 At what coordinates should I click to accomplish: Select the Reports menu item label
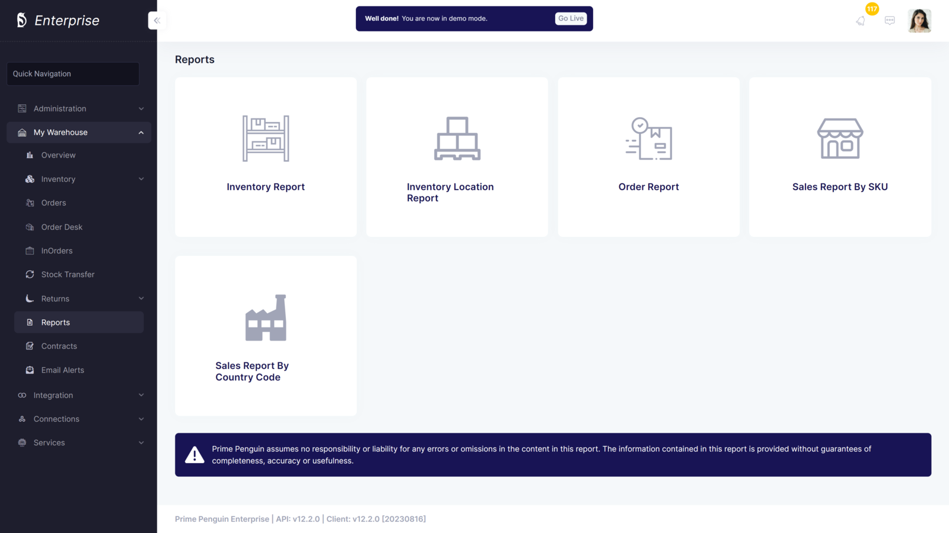(x=56, y=322)
